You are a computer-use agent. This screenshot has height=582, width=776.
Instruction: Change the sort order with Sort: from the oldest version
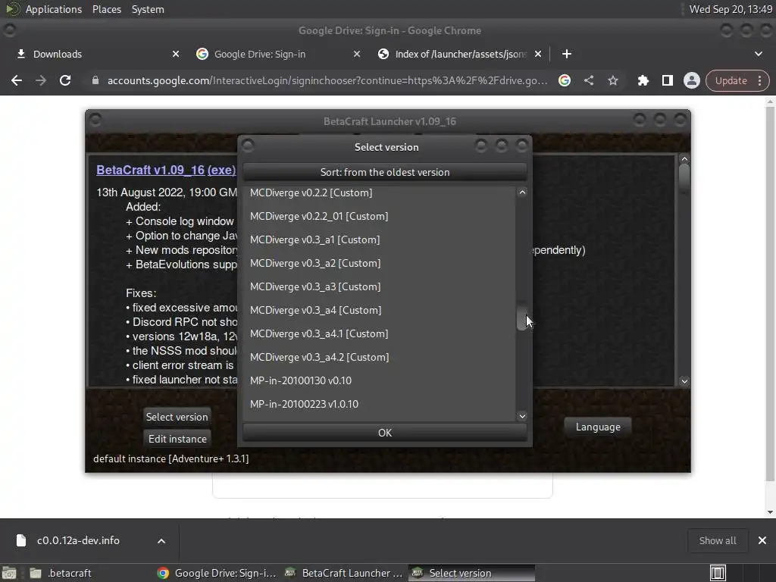pyautogui.click(x=384, y=172)
